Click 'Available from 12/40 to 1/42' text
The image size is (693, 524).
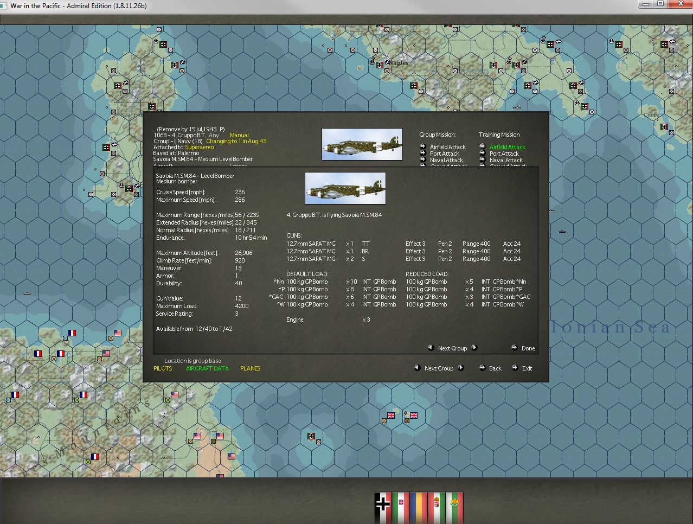(194, 329)
